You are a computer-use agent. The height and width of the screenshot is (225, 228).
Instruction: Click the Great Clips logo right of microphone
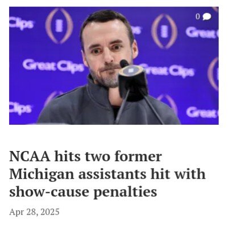click(x=169, y=71)
